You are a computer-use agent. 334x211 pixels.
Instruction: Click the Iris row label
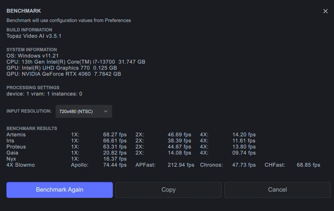[10, 140]
